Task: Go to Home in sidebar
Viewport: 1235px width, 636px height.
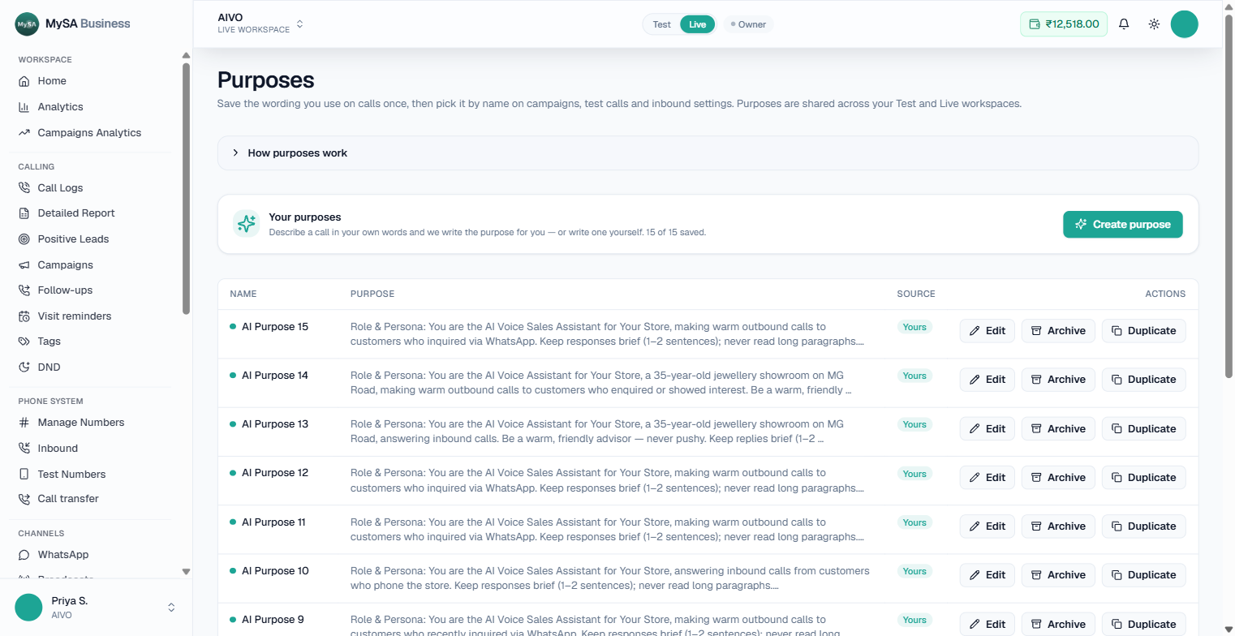Action: (x=52, y=81)
